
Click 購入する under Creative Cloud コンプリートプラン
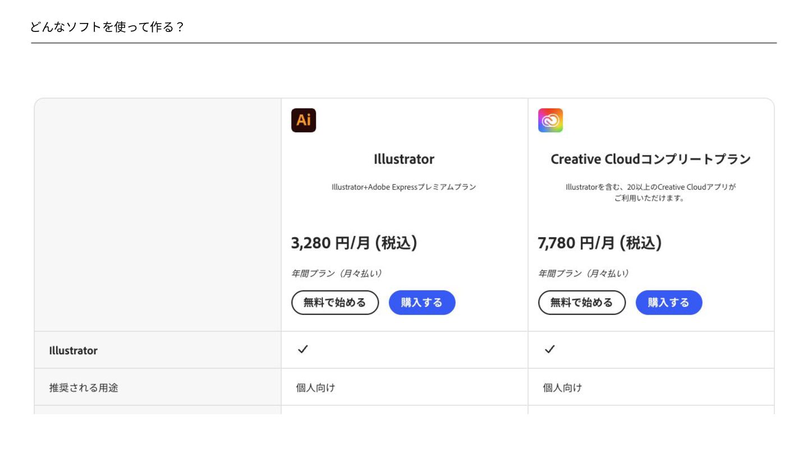coord(669,303)
